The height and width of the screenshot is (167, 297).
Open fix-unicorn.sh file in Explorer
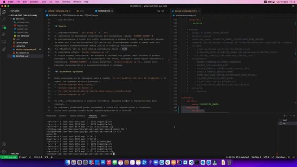(26, 53)
